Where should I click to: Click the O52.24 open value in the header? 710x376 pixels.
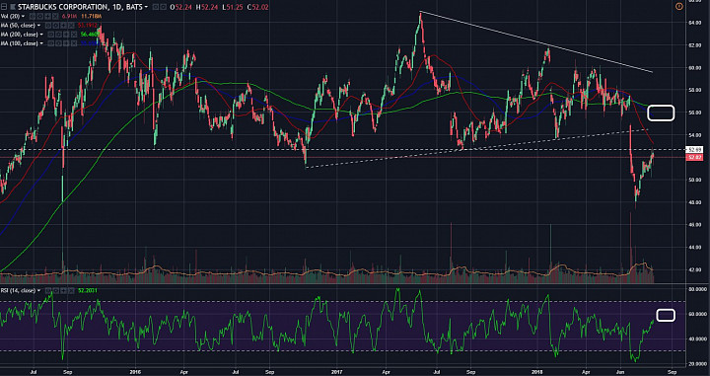coord(180,7)
